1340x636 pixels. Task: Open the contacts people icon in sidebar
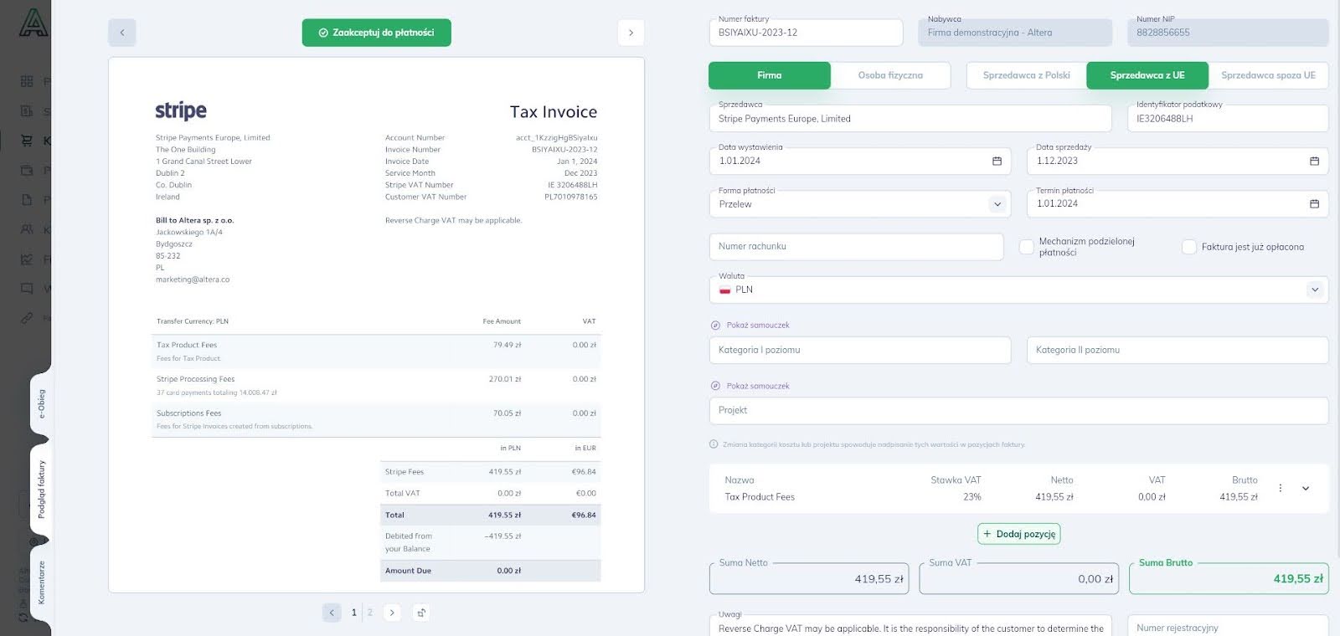tap(27, 229)
